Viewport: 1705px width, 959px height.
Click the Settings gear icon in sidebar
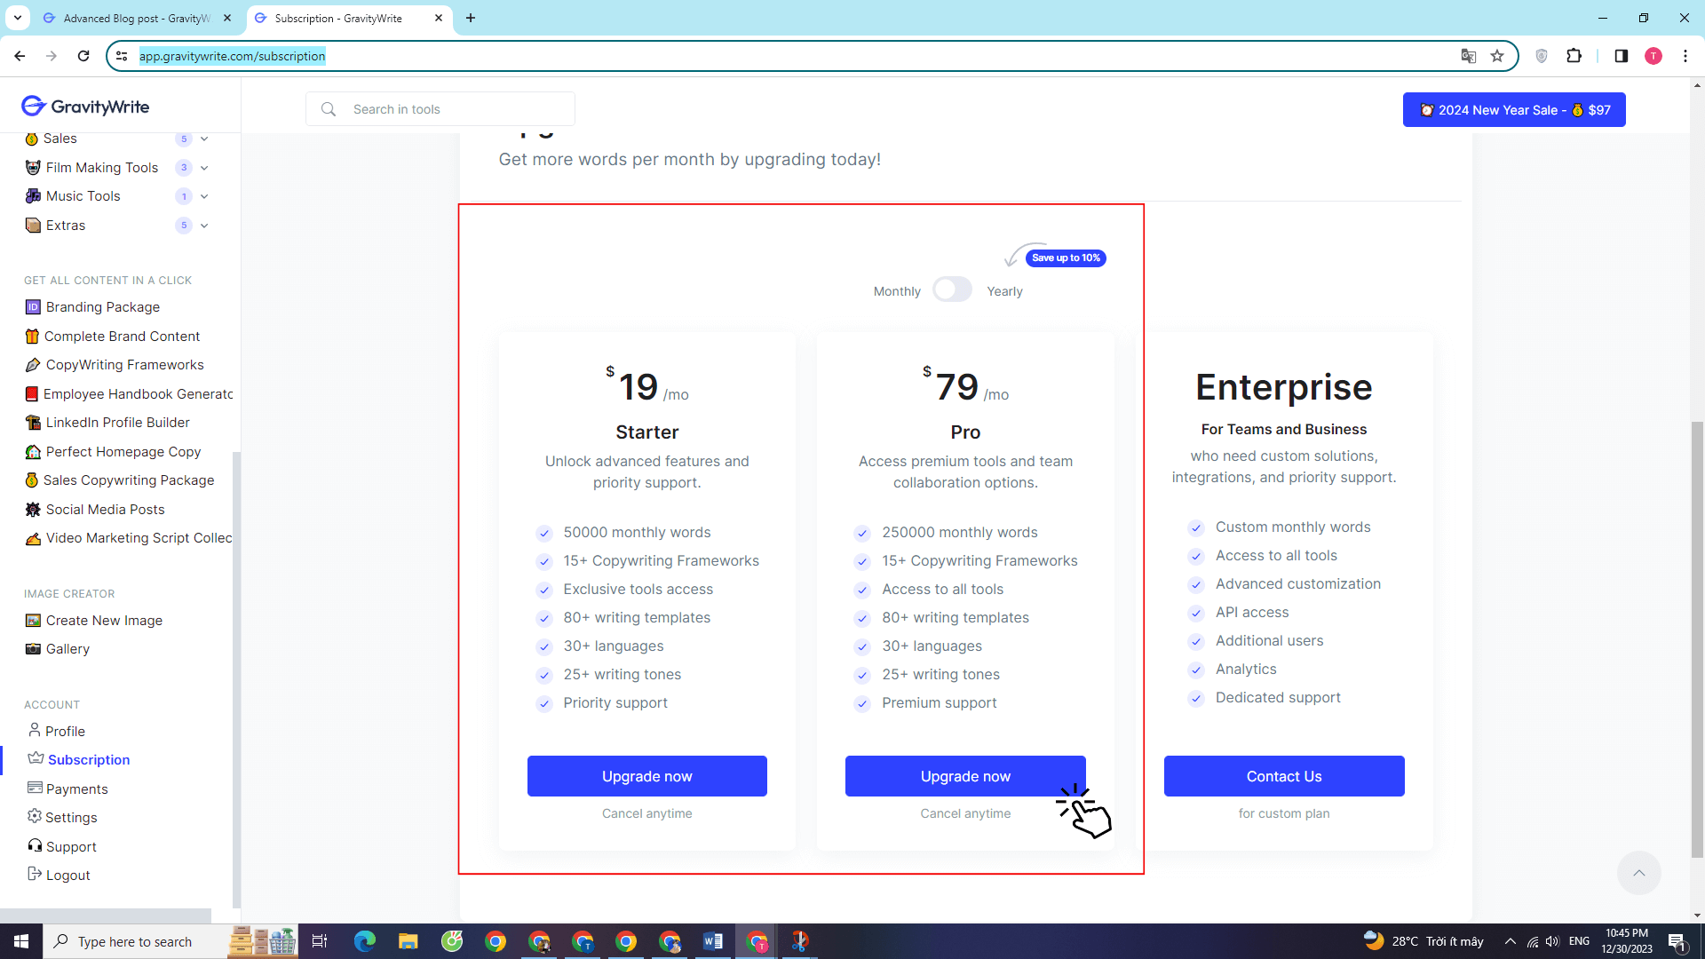[x=35, y=816]
